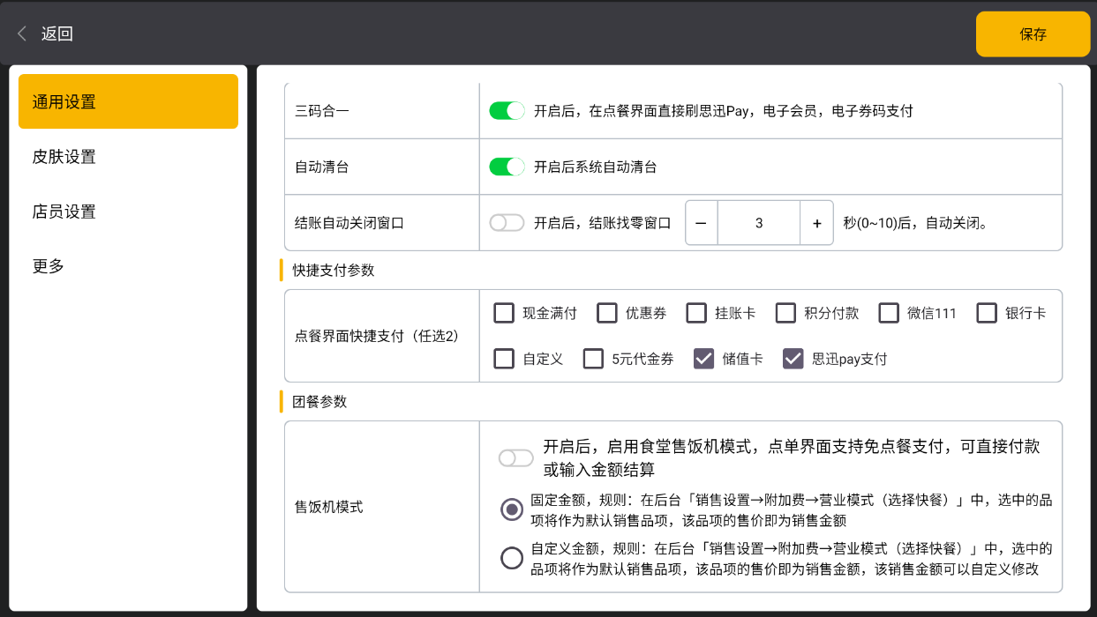
Task: Select 固定金额 radio option
Action: point(512,509)
